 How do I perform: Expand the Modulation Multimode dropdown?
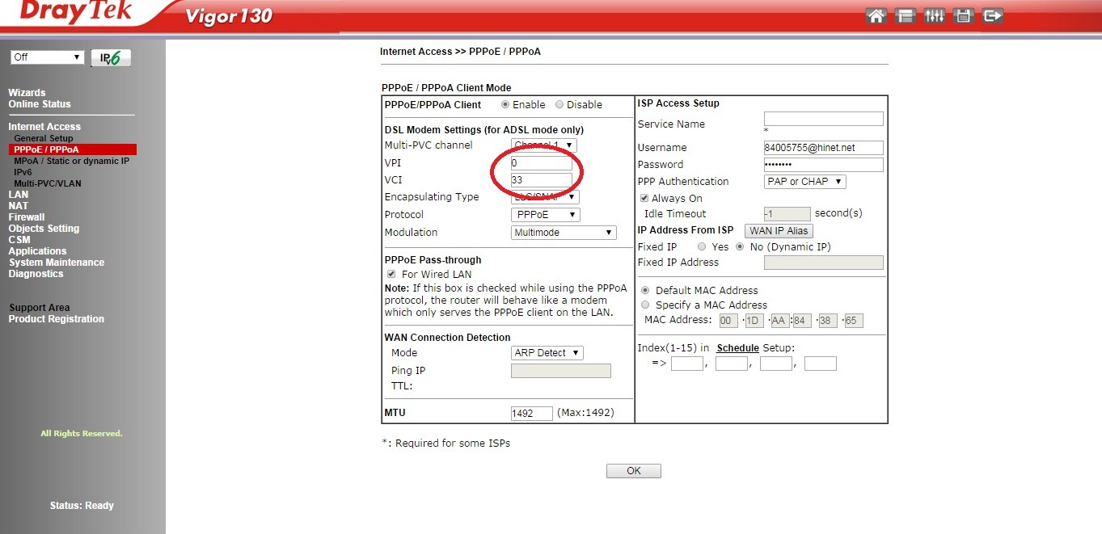pos(564,233)
